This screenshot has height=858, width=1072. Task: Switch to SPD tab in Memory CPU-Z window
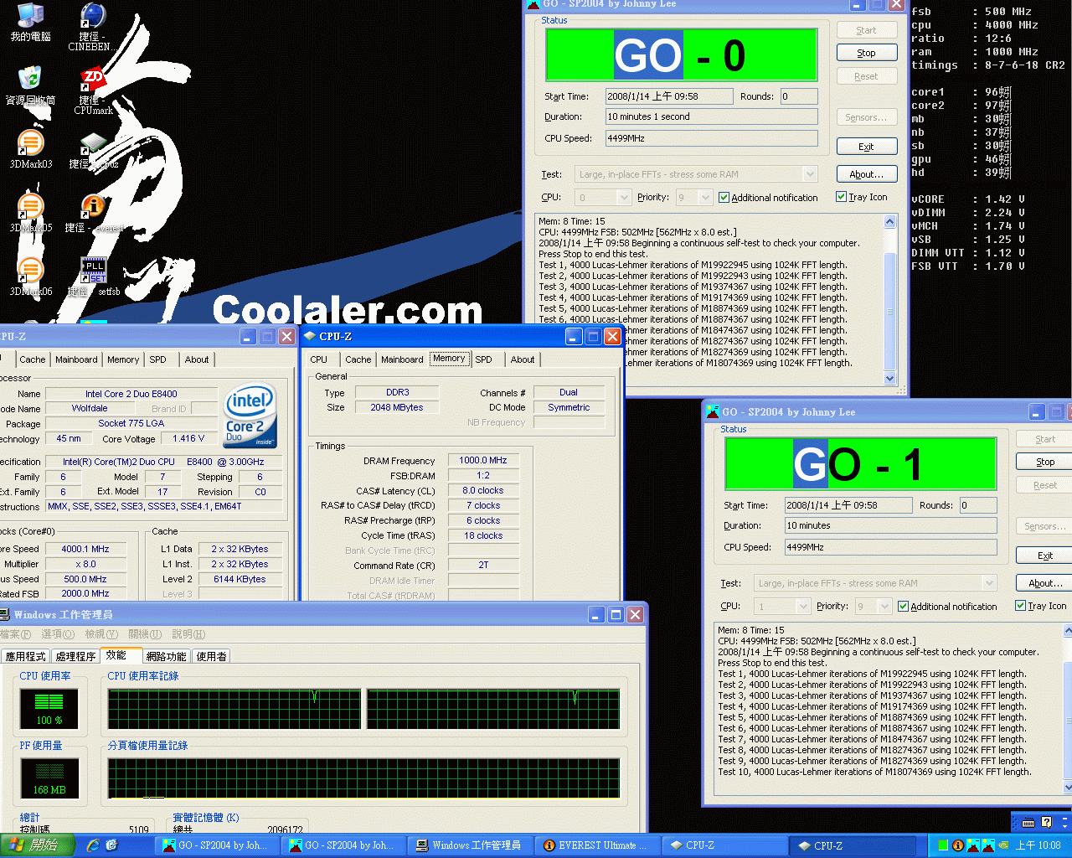click(x=484, y=359)
